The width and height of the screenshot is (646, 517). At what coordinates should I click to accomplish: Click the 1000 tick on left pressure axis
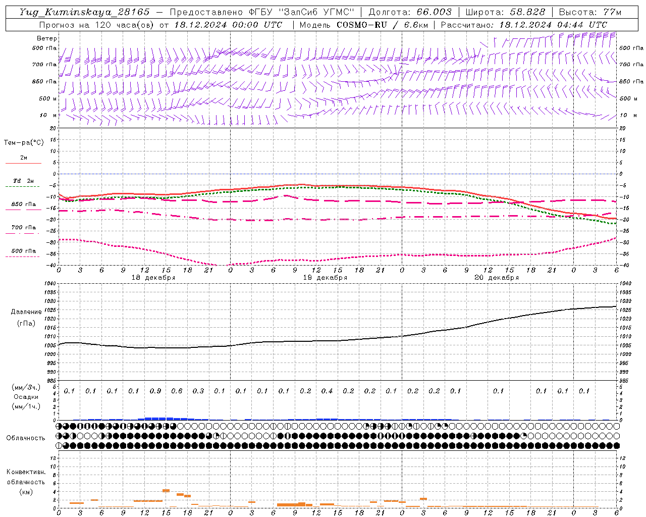(x=49, y=354)
